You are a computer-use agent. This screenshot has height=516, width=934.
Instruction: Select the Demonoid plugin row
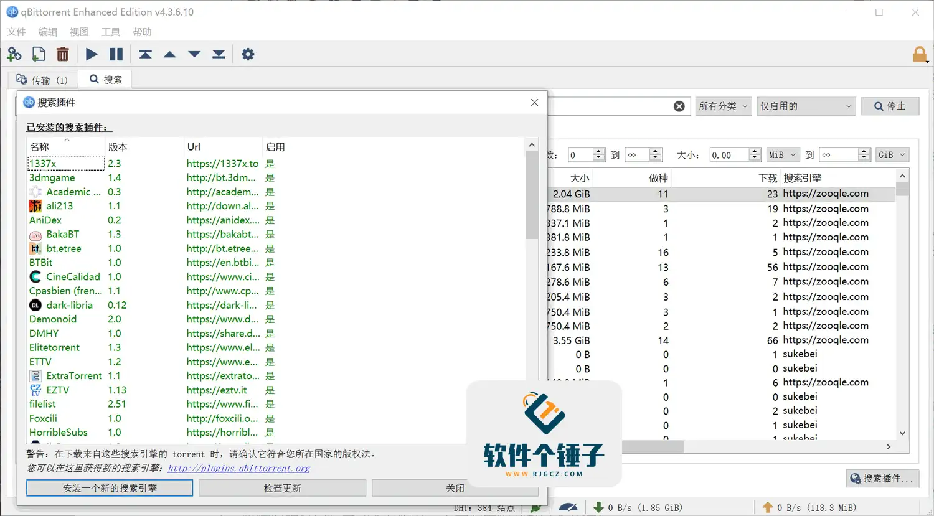tap(276, 319)
